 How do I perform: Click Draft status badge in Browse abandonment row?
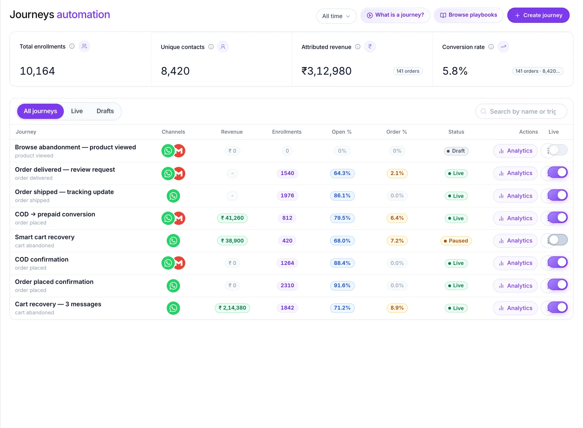(x=456, y=151)
